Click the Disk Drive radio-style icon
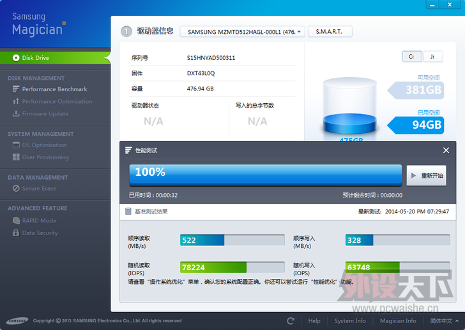465x330 pixels. (x=16, y=58)
